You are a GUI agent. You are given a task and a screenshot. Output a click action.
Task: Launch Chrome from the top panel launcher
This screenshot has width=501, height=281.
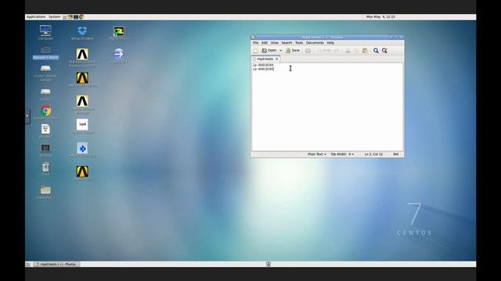tap(81, 17)
